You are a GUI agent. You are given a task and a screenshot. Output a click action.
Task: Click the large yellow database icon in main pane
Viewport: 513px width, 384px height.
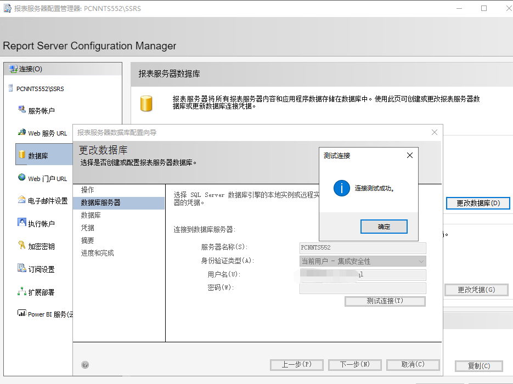[146, 104]
